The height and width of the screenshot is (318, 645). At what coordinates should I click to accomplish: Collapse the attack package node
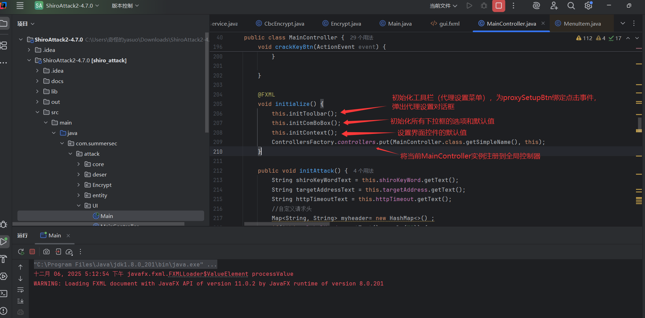pos(71,154)
